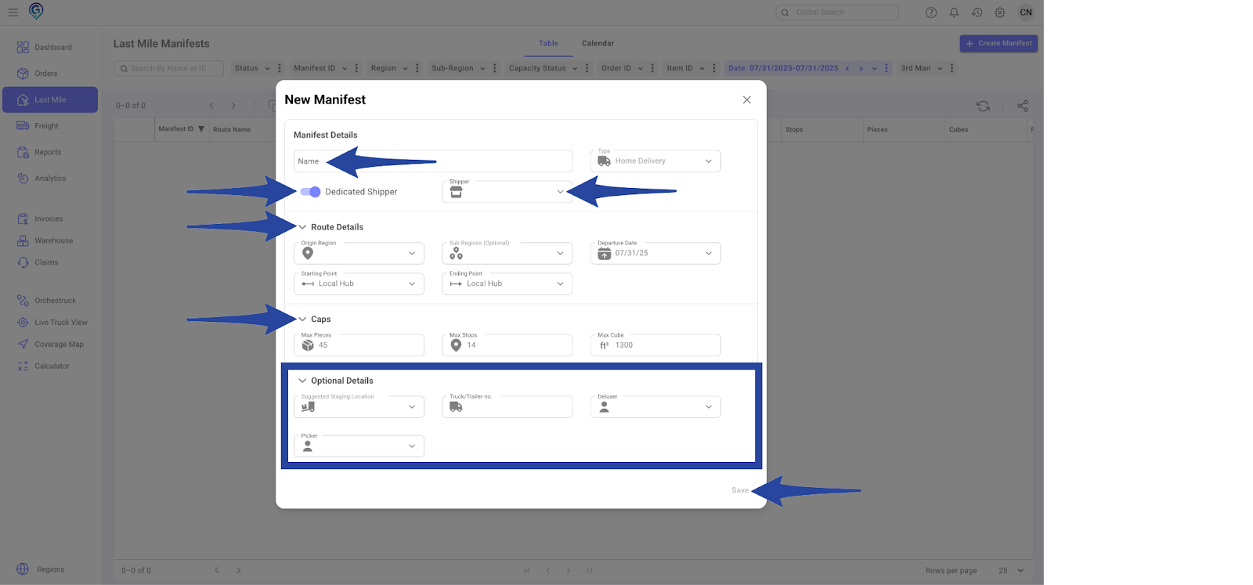Image resolution: width=1253 pixels, height=585 pixels.
Task: Toggle the Dedicated Shipper switch
Action: coord(310,192)
